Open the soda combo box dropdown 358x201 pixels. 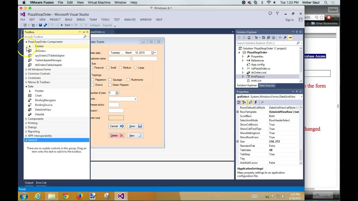tap(135, 99)
